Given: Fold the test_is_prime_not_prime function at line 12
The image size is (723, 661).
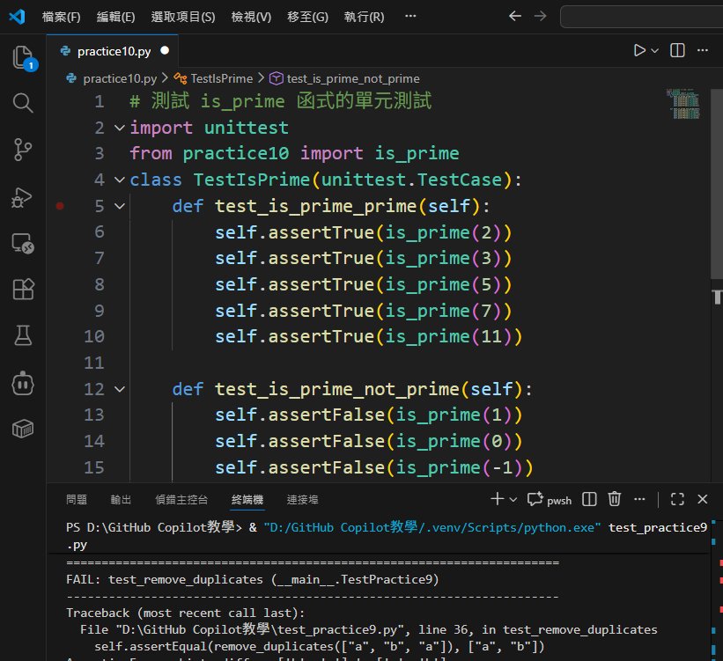Looking at the screenshot, I should pyautogui.click(x=120, y=389).
